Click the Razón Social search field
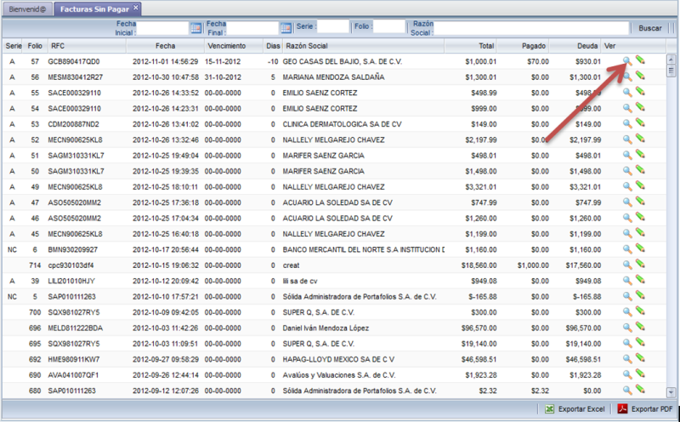 point(532,28)
